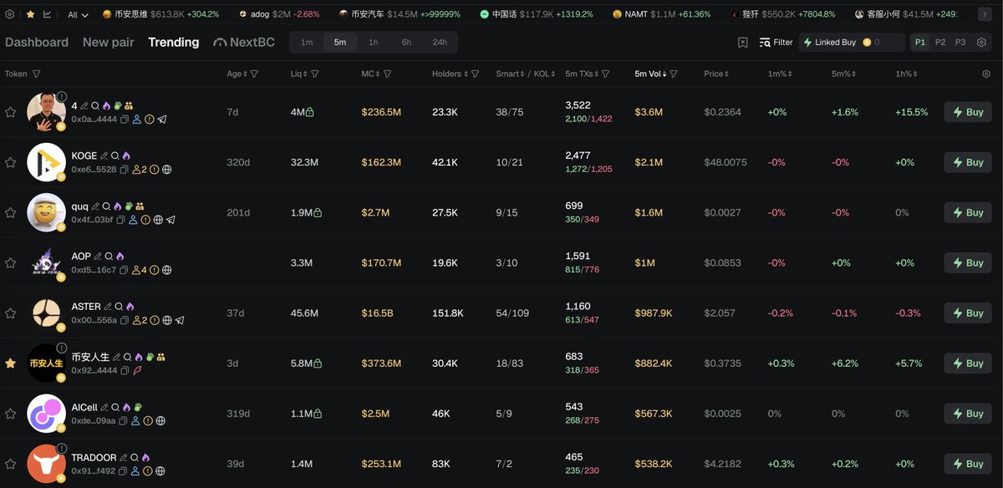Open Telegram link for token 4
Screen dimensions: 1003x488
162,119
